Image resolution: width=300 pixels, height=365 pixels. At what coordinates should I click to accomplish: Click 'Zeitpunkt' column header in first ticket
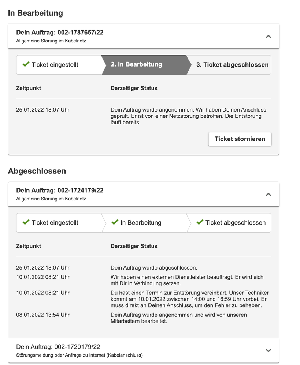click(x=29, y=88)
